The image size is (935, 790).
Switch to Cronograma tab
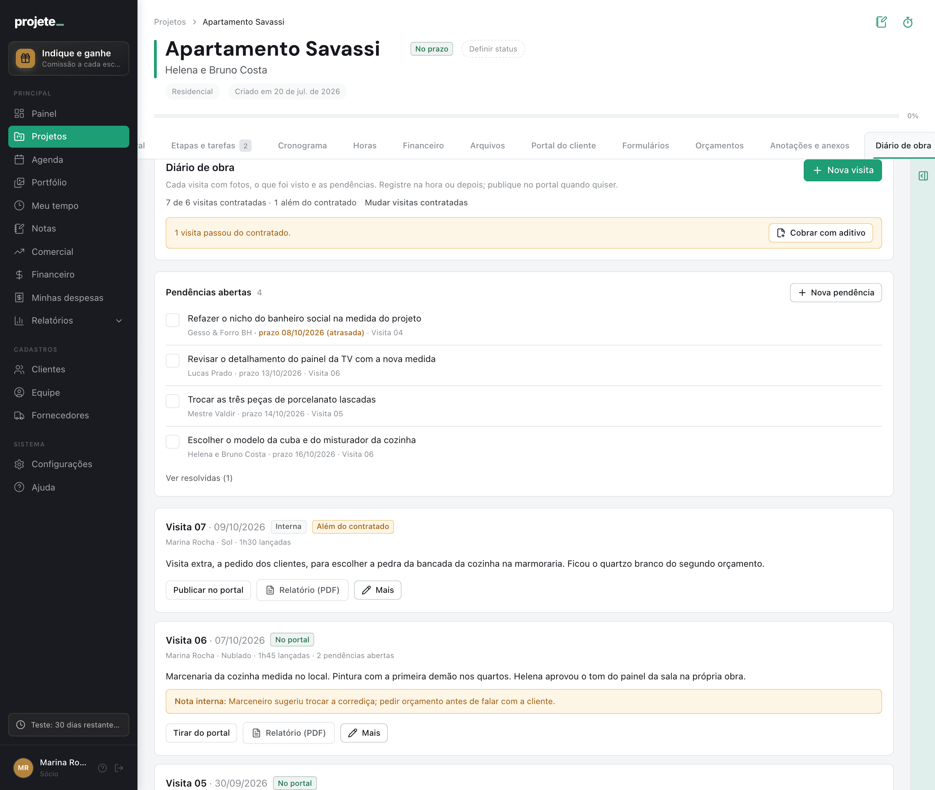click(x=302, y=146)
